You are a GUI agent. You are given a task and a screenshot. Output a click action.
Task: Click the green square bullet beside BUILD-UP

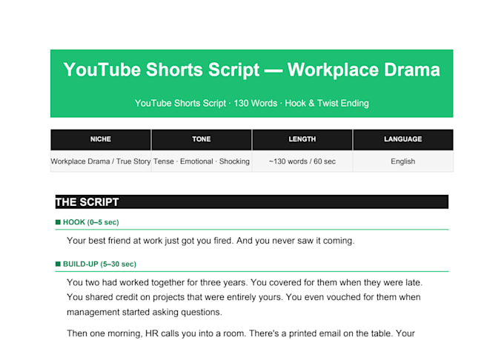coord(58,264)
